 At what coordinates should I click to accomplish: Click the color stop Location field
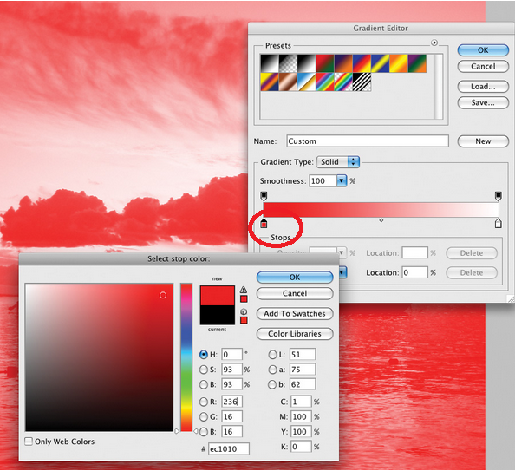414,272
